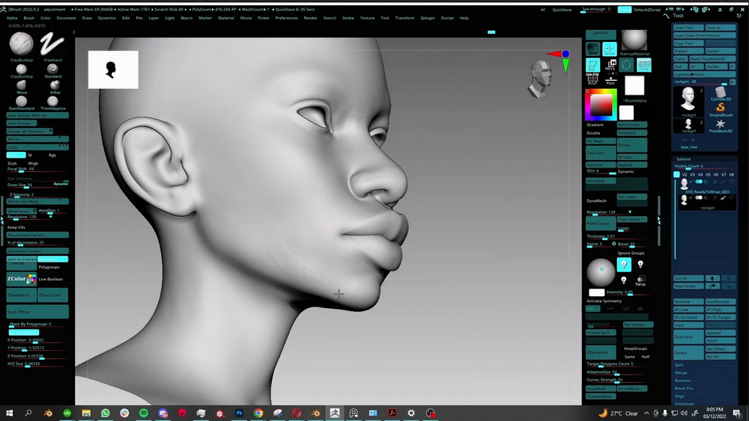This screenshot has height=421, width=749.
Task: Open the BrushAlpha selector
Action: pos(634,86)
